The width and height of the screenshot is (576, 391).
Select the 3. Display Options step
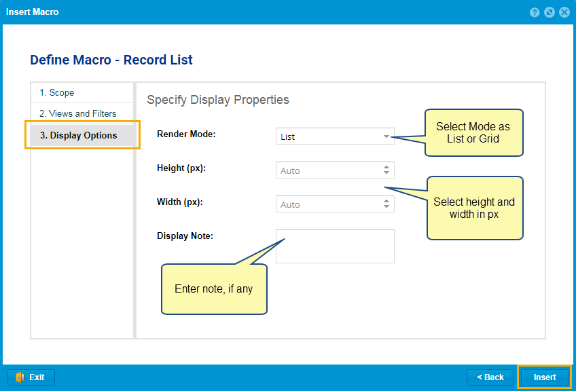(x=82, y=135)
